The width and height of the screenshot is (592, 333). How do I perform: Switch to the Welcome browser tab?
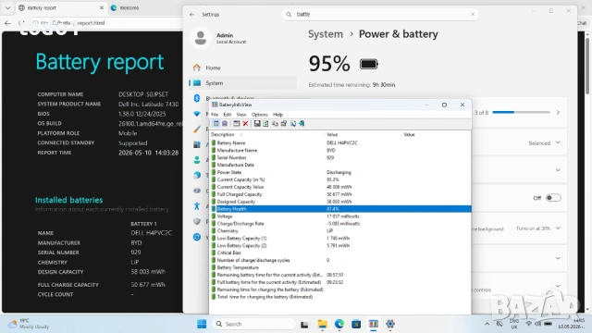[x=129, y=7]
